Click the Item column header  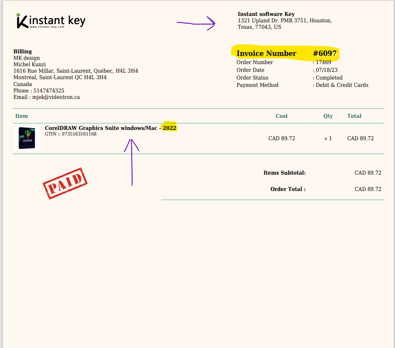[22, 116]
